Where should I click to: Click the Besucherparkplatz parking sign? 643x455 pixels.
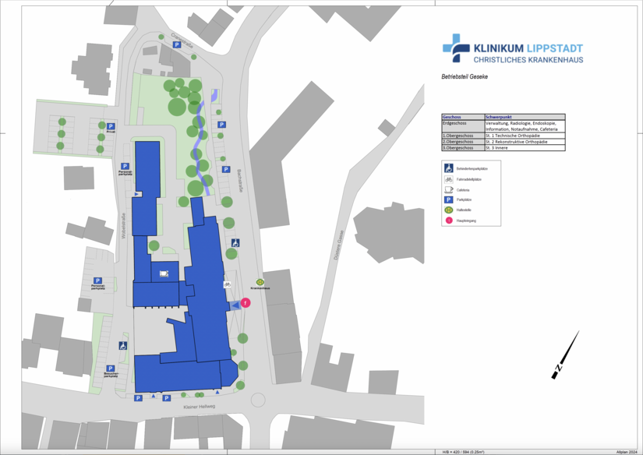(x=111, y=368)
